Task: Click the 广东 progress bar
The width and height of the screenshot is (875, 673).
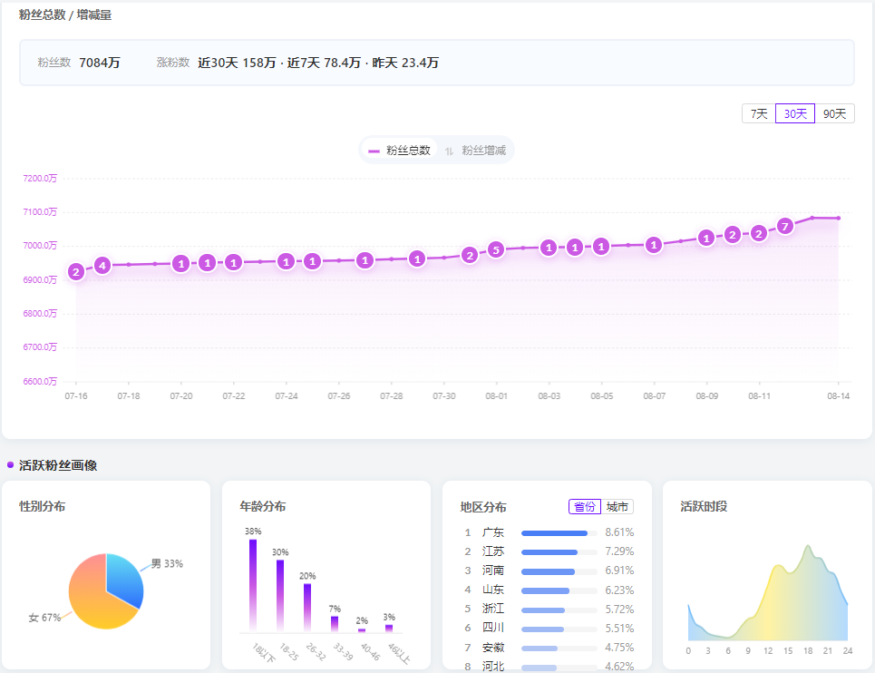Action: point(555,533)
